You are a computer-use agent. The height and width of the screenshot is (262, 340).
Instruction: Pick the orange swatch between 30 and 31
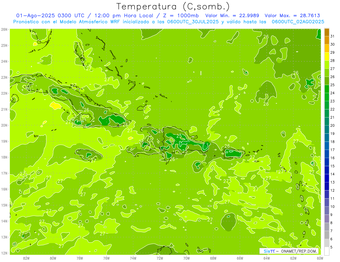point(327,40)
